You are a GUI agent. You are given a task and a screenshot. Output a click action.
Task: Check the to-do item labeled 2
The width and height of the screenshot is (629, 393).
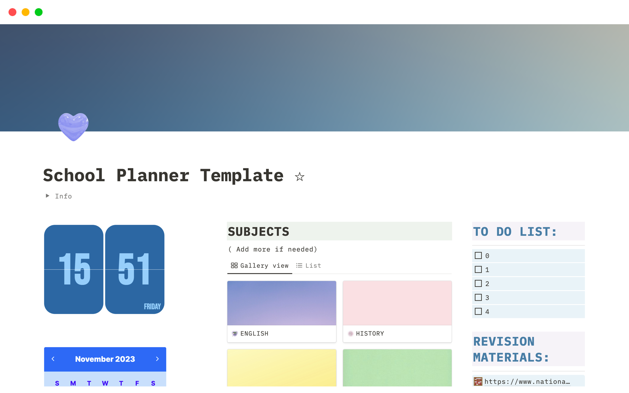click(x=478, y=284)
